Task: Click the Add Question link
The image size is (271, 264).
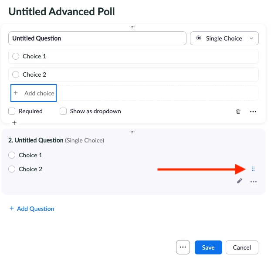Action: coord(32,209)
